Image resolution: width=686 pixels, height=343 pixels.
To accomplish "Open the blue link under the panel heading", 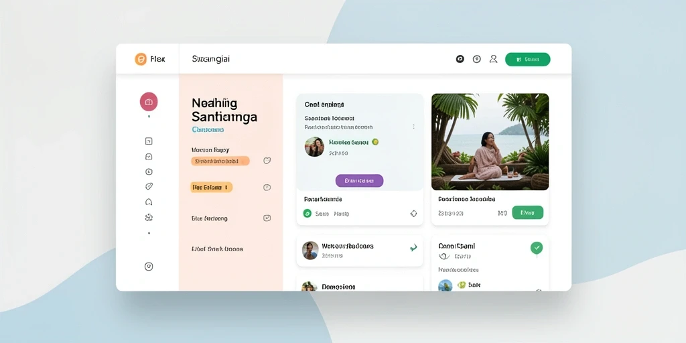I will click(x=208, y=130).
